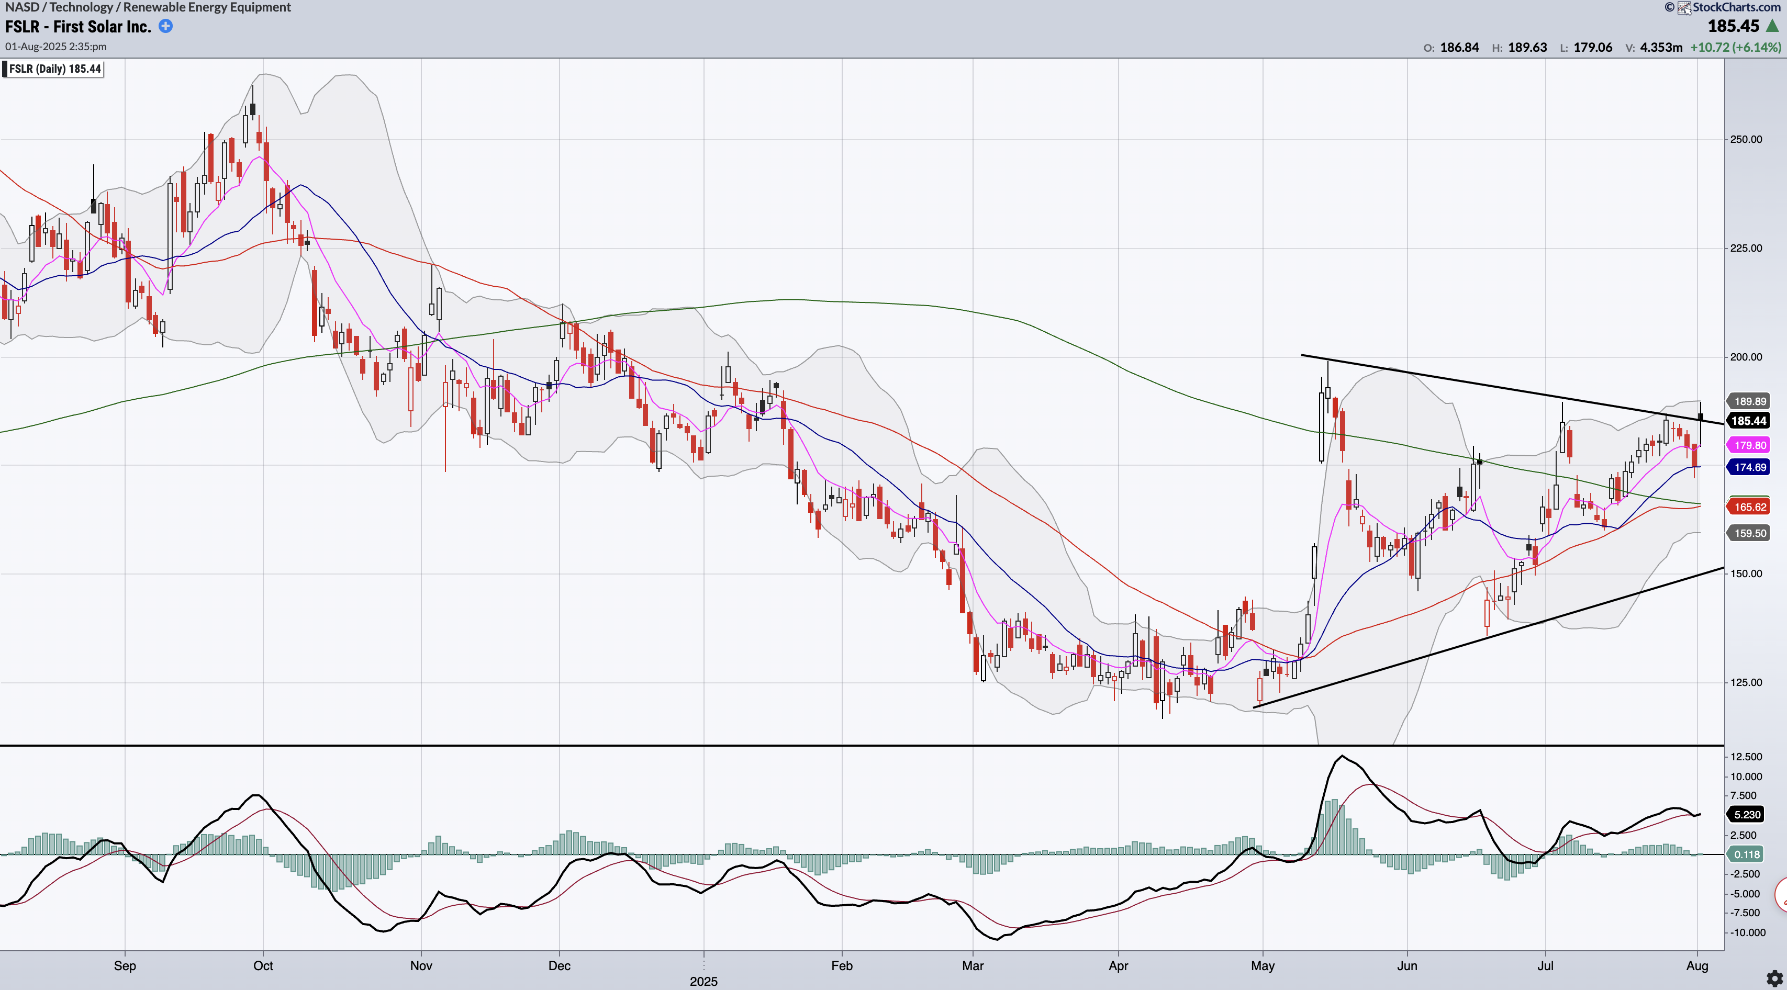Click the 2025 year label on time axis
This screenshot has width=1787, height=990.
click(703, 981)
